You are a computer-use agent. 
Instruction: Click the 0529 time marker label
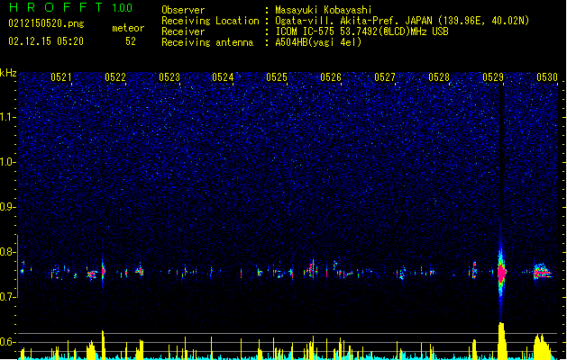493,77
